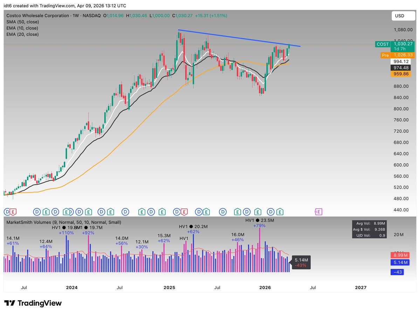Viewport: 420px width, 314px height.
Task: Click the purple upcoming earnings E marker
Action: [318, 212]
